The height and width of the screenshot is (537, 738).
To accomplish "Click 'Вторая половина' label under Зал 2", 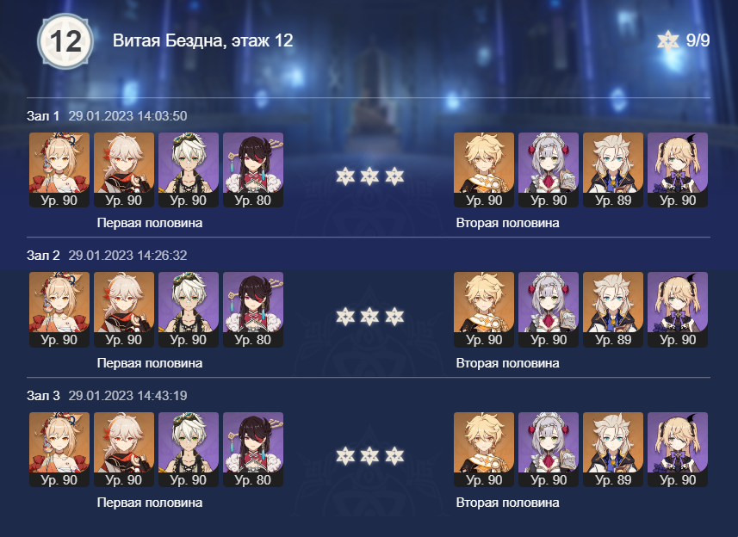I will click(507, 363).
